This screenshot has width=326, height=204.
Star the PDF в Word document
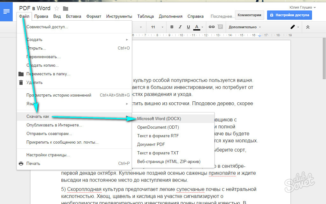pos(57,8)
